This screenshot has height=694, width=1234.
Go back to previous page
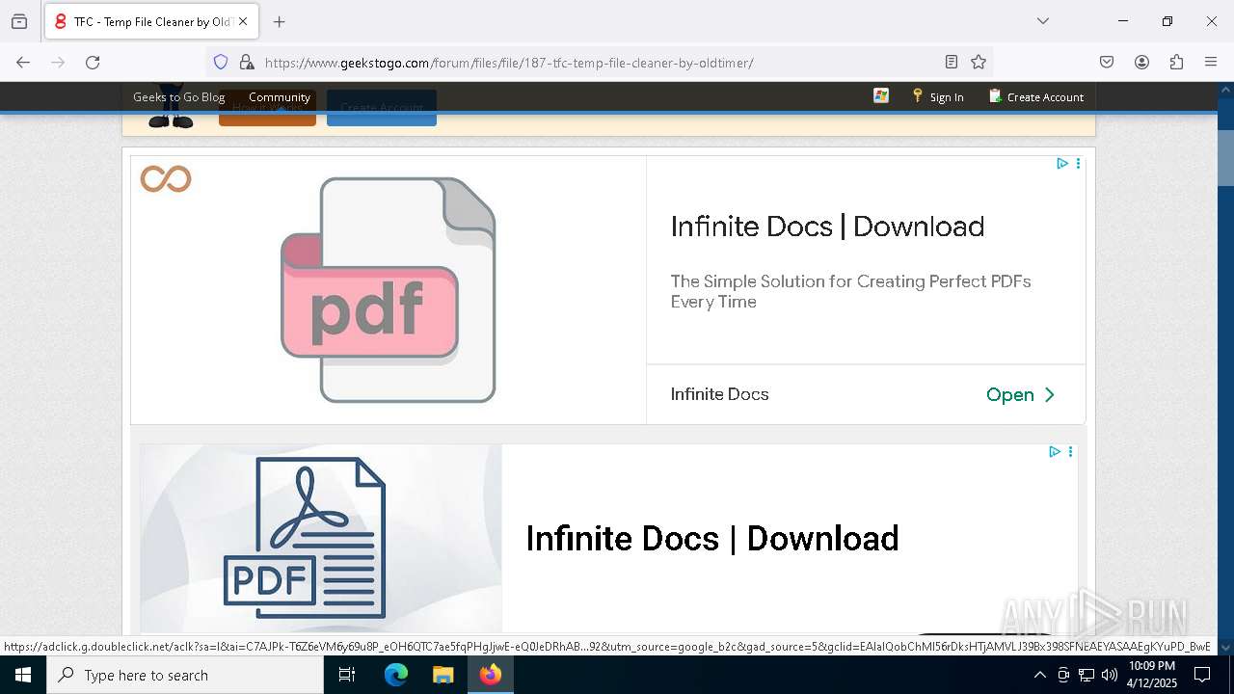(x=23, y=62)
